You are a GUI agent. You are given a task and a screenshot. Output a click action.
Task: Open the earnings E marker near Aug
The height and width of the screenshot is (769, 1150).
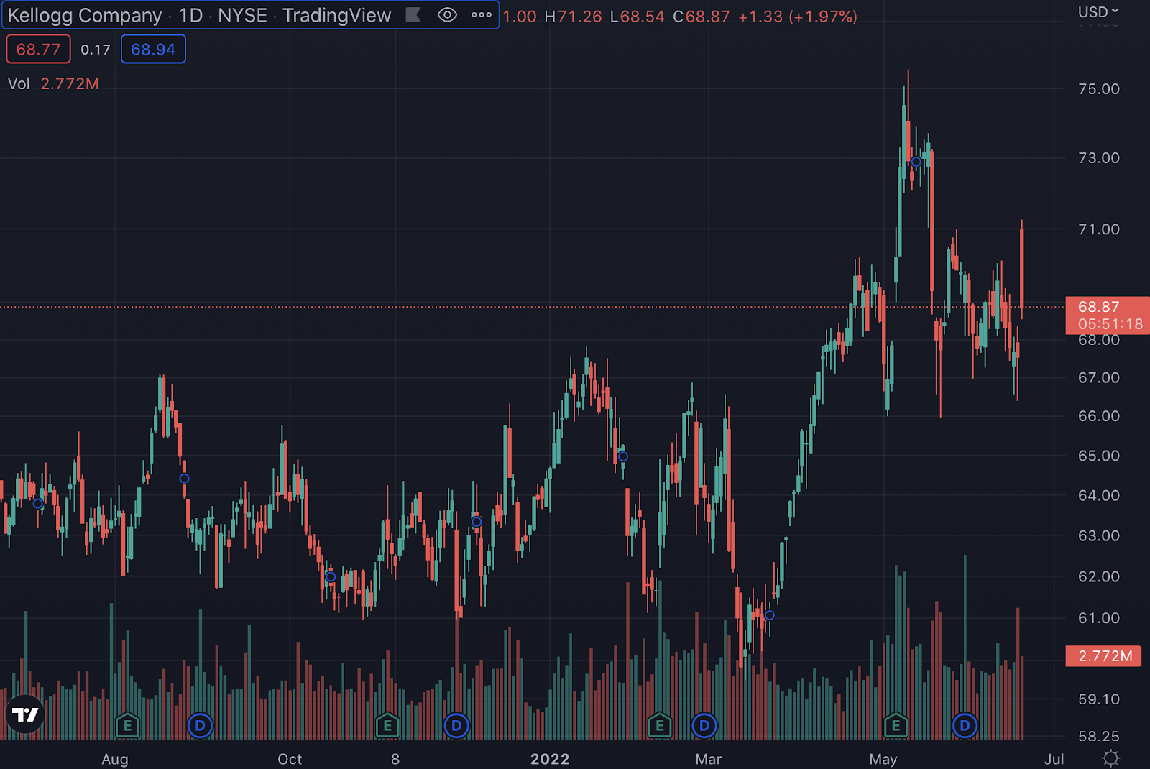pyautogui.click(x=127, y=726)
